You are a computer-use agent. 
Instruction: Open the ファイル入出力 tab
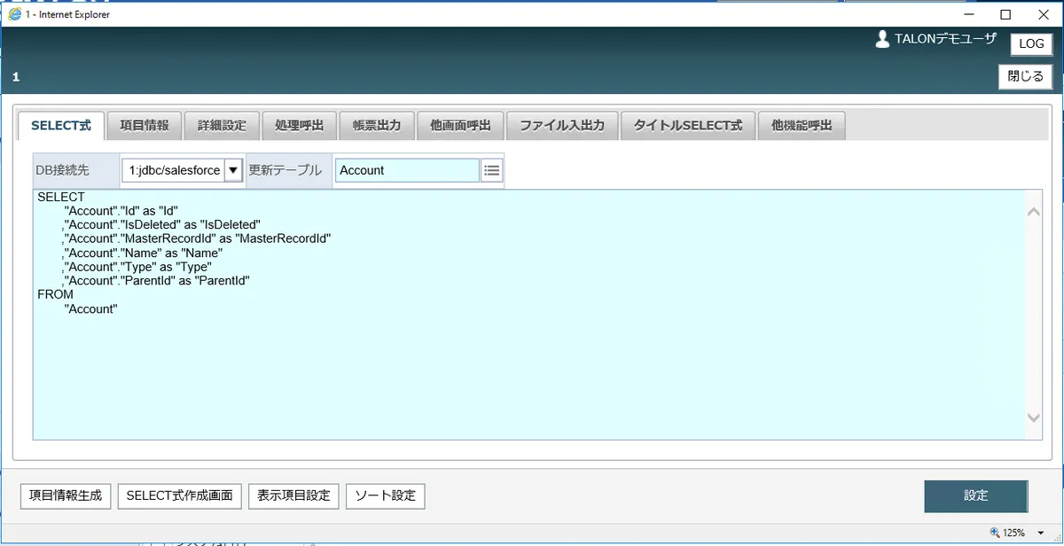(562, 126)
